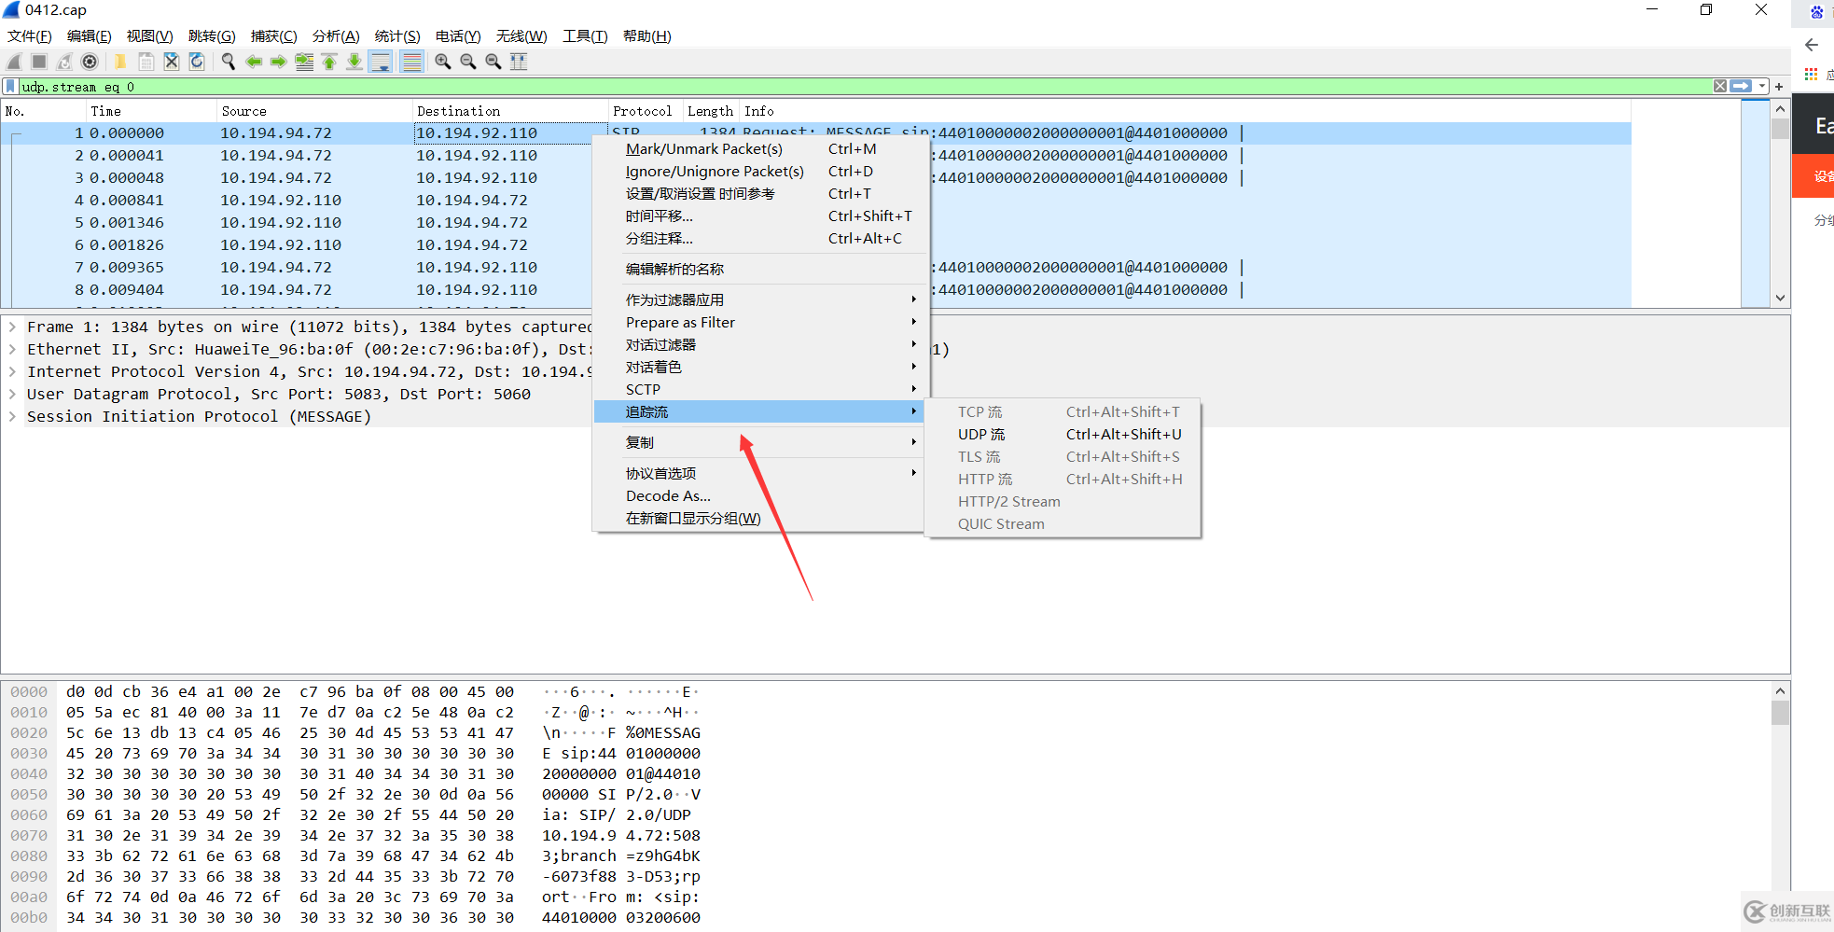Image resolution: width=1834 pixels, height=932 pixels.
Task: Open the 无线(W) menu
Action: (521, 36)
